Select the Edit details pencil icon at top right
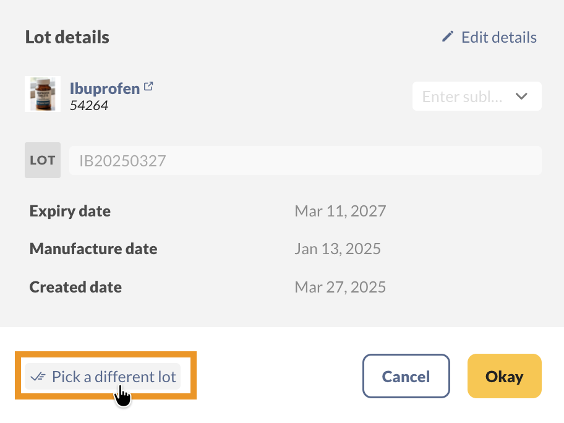 [447, 37]
